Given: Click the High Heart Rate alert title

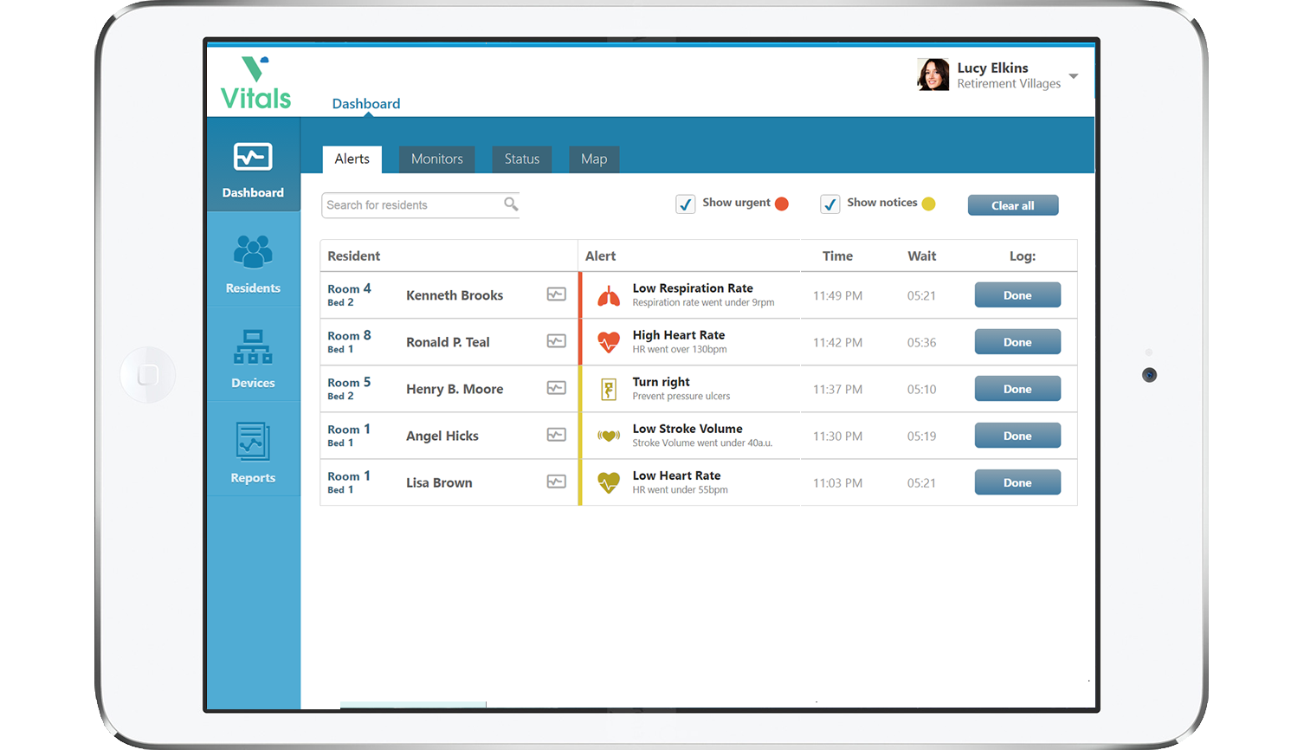Looking at the screenshot, I should 679,334.
